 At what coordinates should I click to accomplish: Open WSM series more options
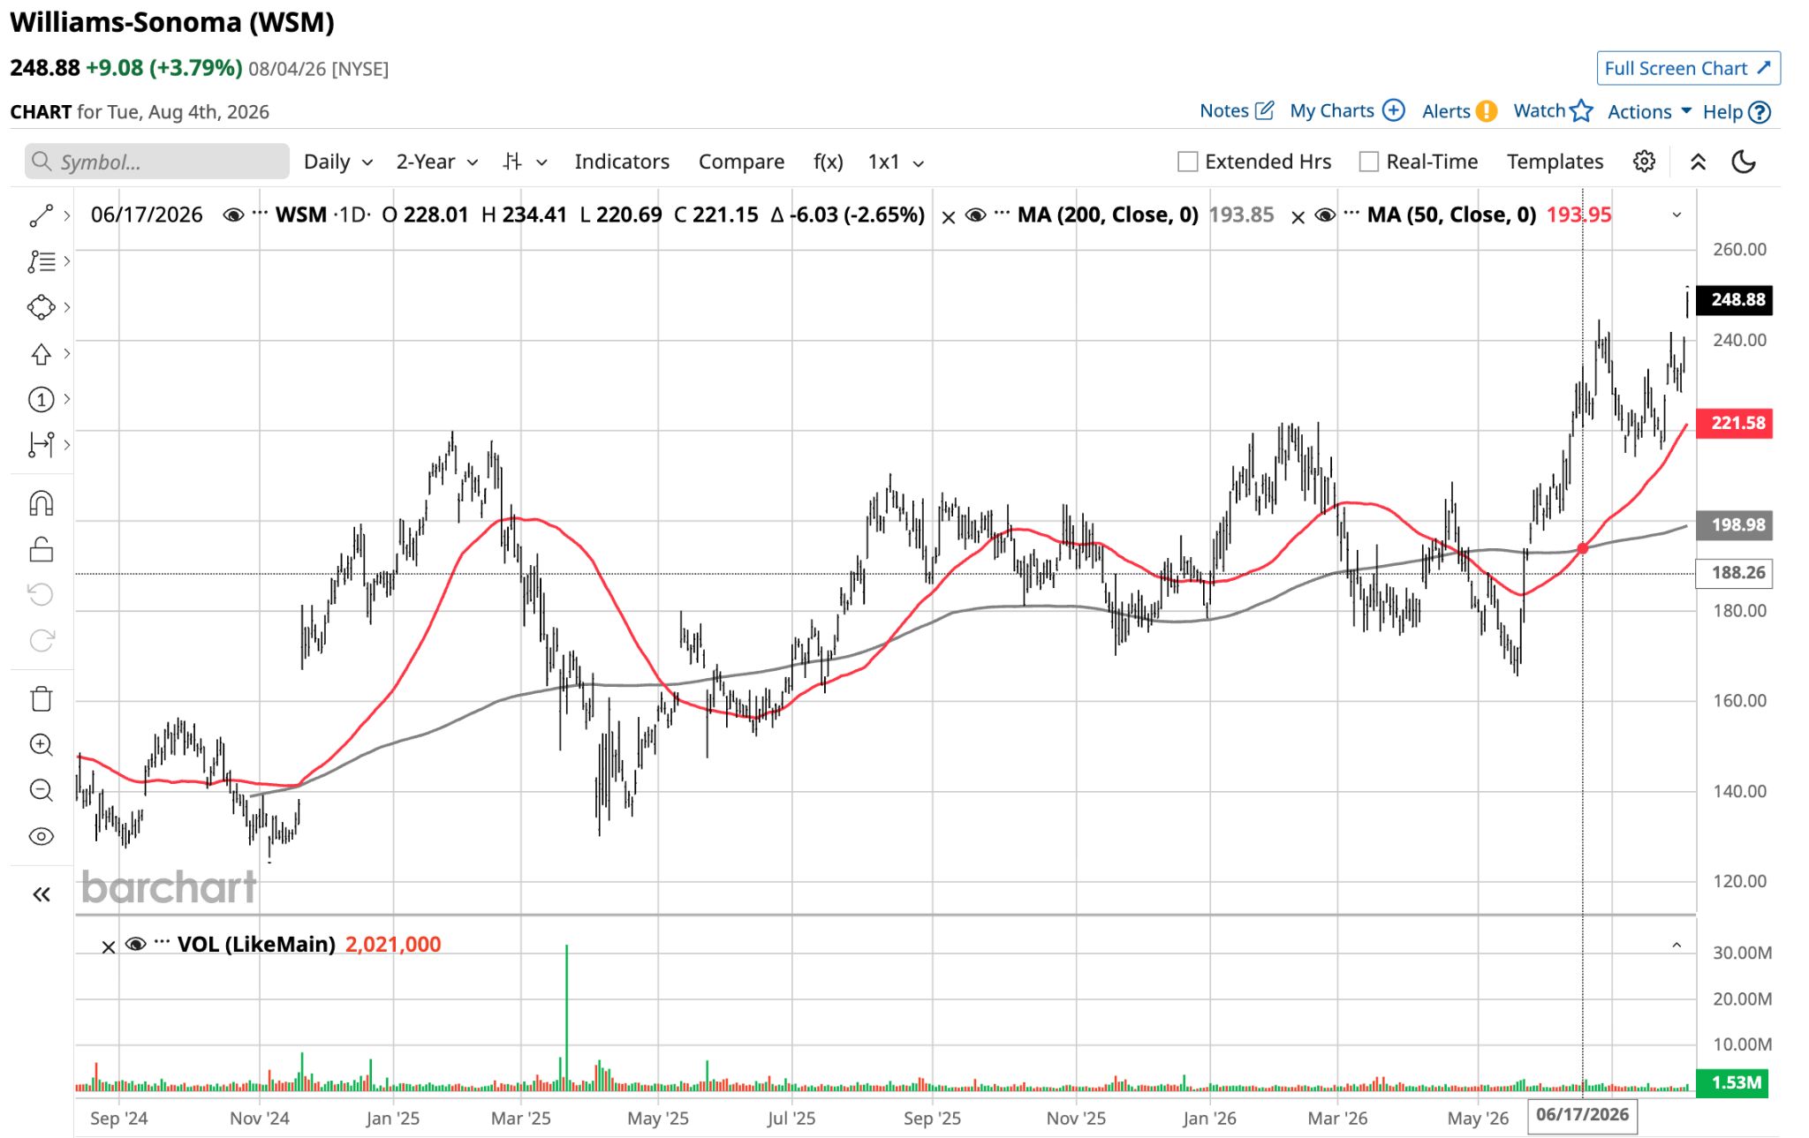pos(260,213)
